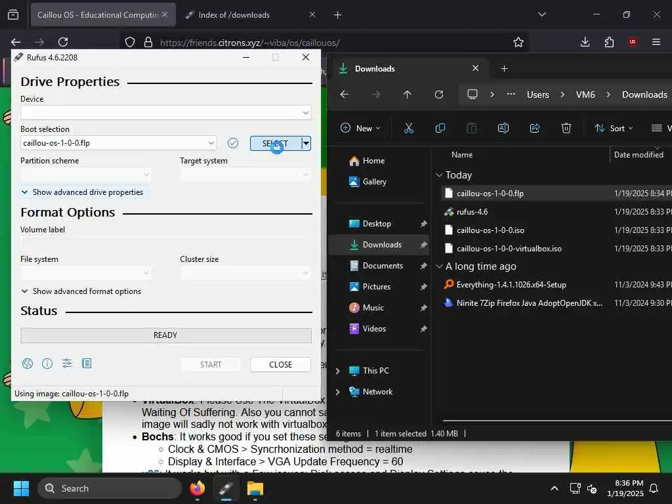Open the Sort dropdown in Explorer
The width and height of the screenshot is (672, 504).
tap(614, 128)
